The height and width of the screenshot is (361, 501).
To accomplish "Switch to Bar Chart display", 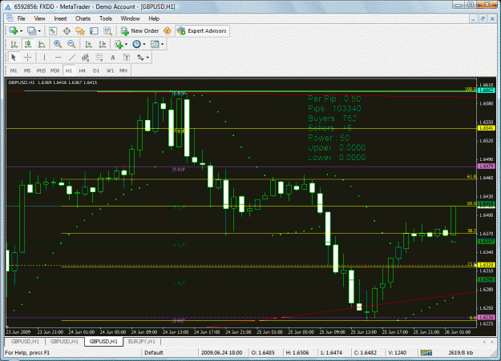I will coord(14,44).
